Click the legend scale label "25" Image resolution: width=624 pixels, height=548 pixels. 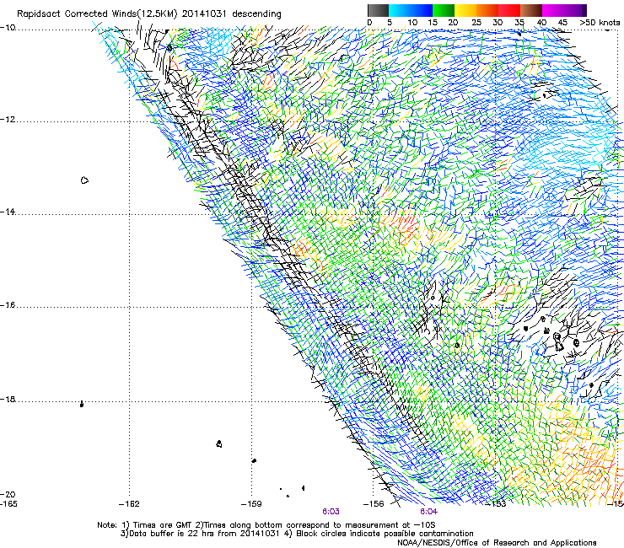476,23
